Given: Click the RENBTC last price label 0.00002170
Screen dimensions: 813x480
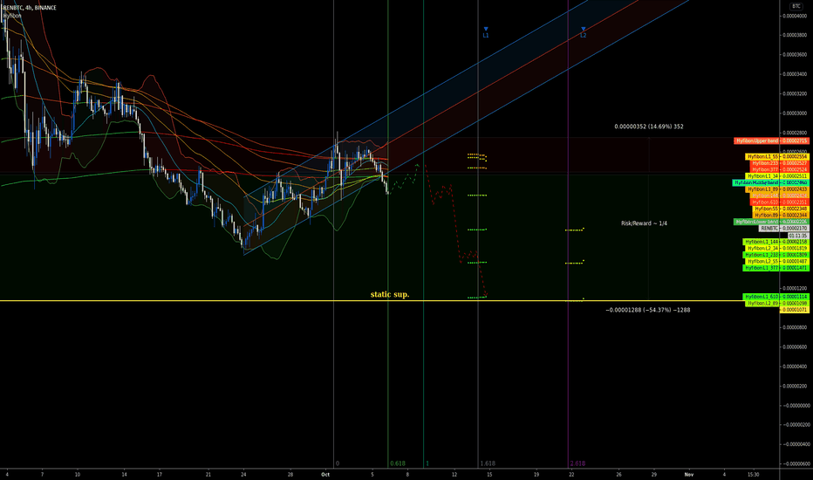Looking at the screenshot, I should coord(784,229).
